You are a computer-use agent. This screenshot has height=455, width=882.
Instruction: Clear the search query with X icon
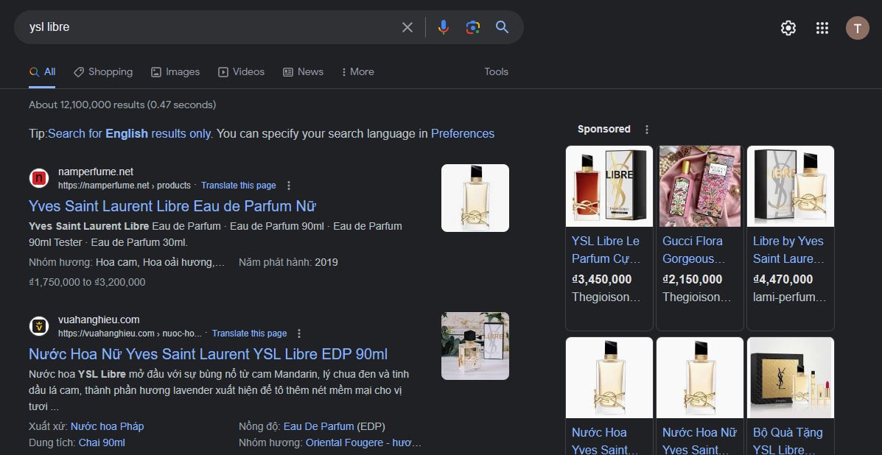407,27
